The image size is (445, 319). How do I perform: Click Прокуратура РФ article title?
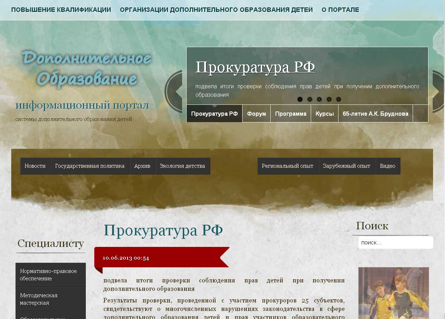(163, 230)
